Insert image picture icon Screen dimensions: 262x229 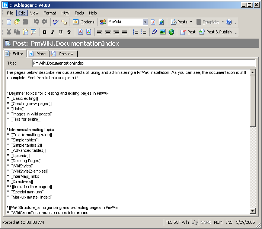163,32
